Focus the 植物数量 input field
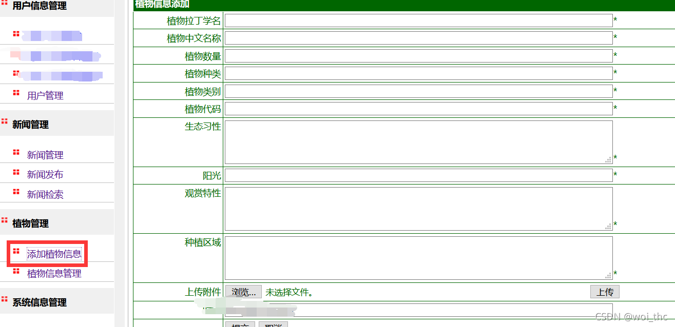Viewport: 675px width, 327px height. pyautogui.click(x=418, y=56)
